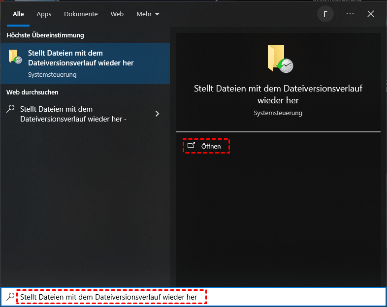Click the search box magnifier icon
This screenshot has height=307, width=387.
[10, 297]
